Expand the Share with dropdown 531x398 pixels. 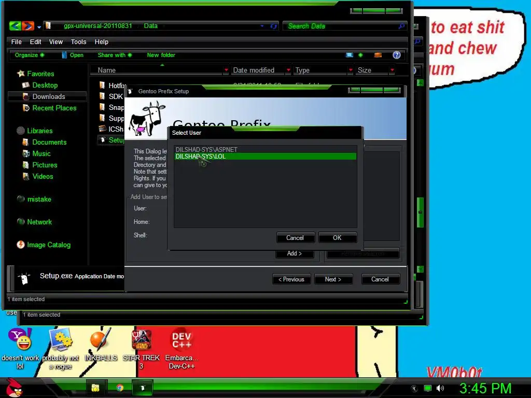115,55
